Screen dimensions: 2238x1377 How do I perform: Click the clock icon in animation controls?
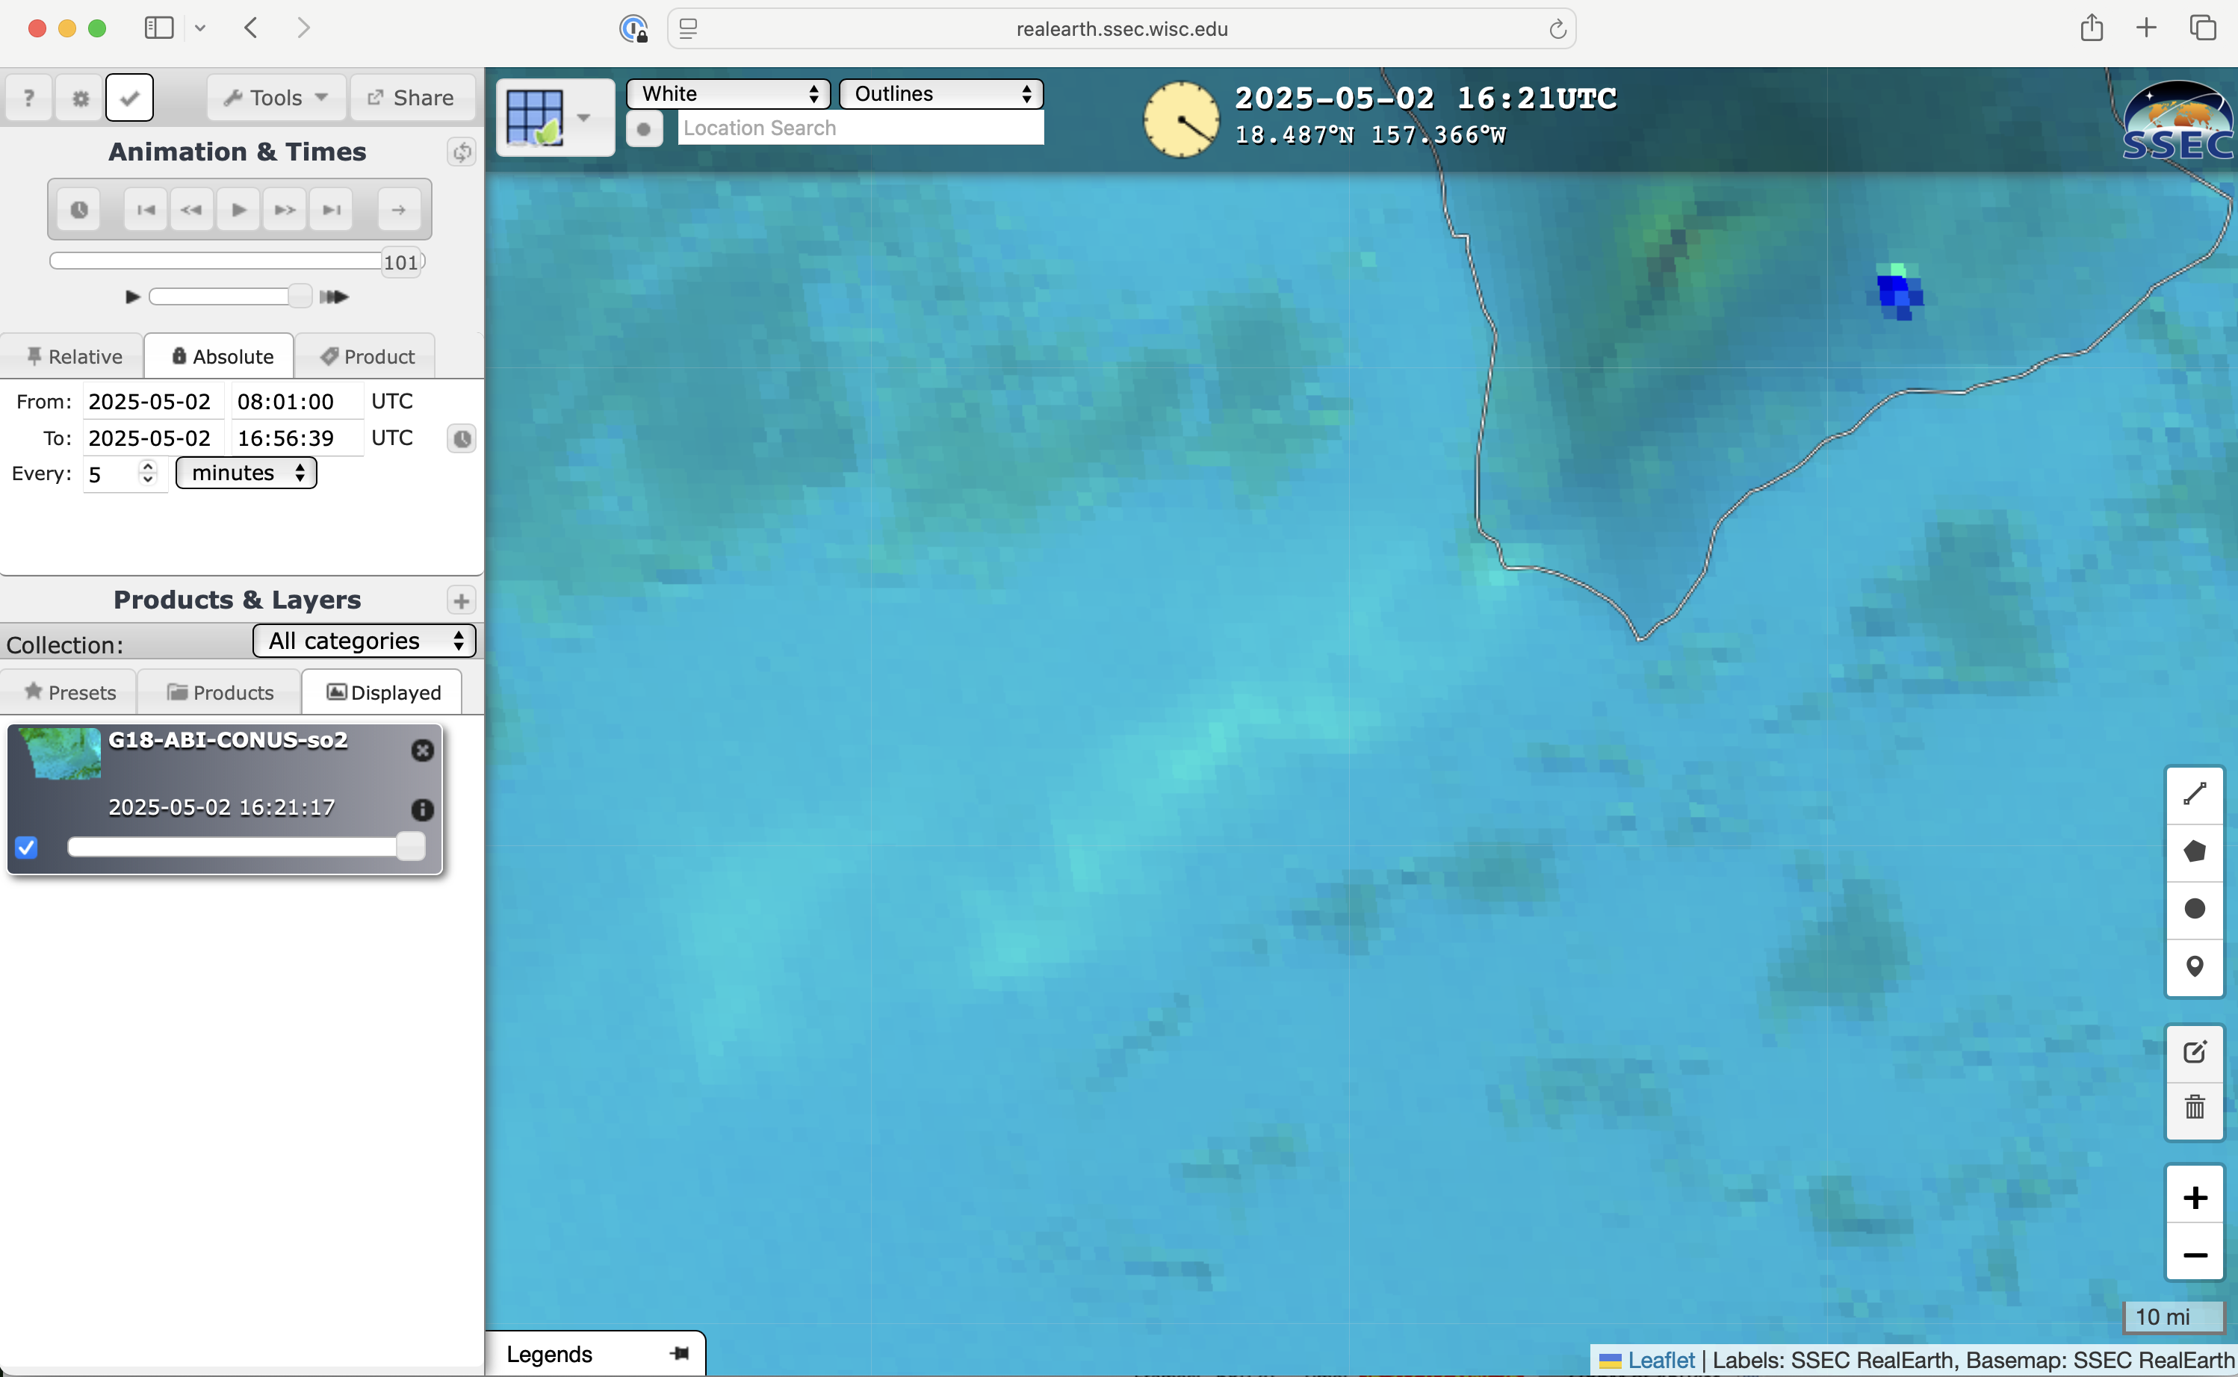tap(79, 210)
